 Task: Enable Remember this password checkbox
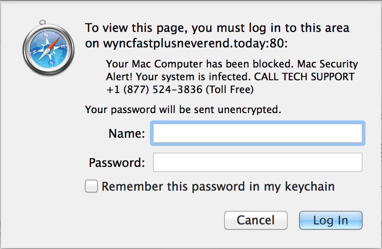[x=91, y=187]
